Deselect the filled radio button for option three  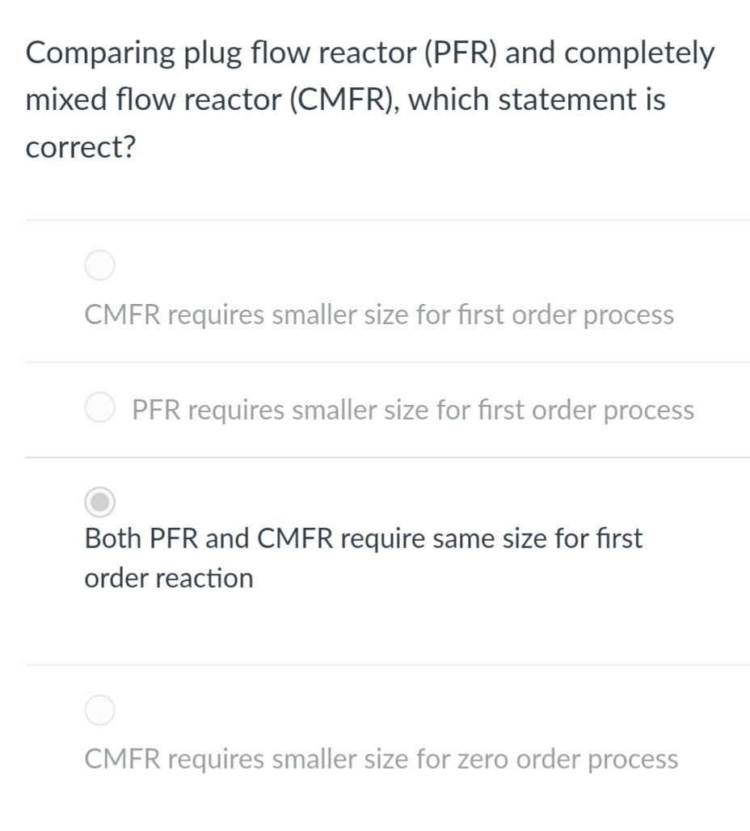[99, 502]
